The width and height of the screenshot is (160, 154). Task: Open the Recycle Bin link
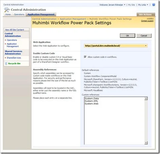click(14, 64)
